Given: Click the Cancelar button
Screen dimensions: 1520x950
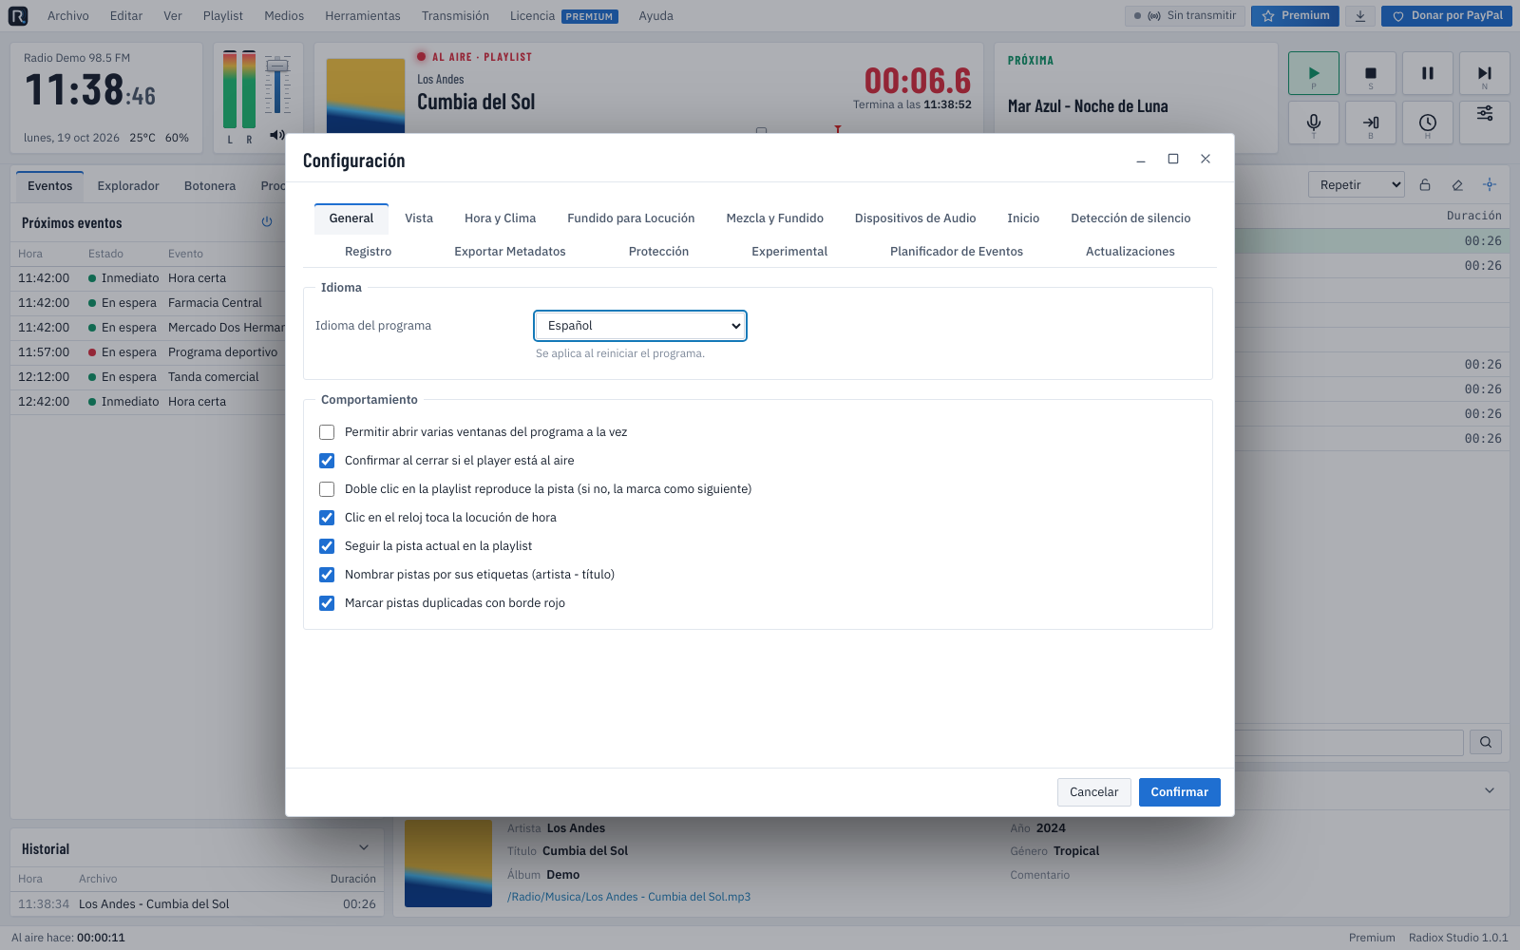Looking at the screenshot, I should coord(1094,792).
